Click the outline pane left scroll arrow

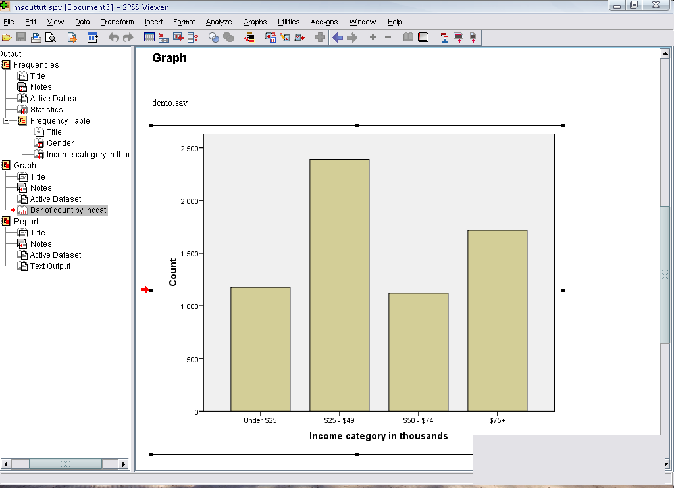click(5, 464)
